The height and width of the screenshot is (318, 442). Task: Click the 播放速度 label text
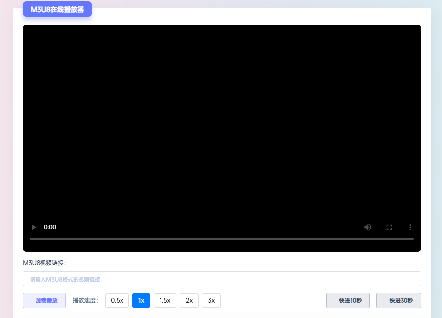click(85, 300)
